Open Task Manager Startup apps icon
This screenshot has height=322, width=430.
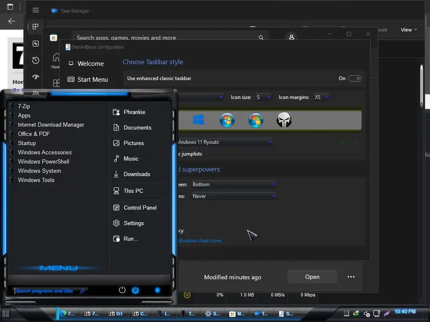pyautogui.click(x=36, y=77)
